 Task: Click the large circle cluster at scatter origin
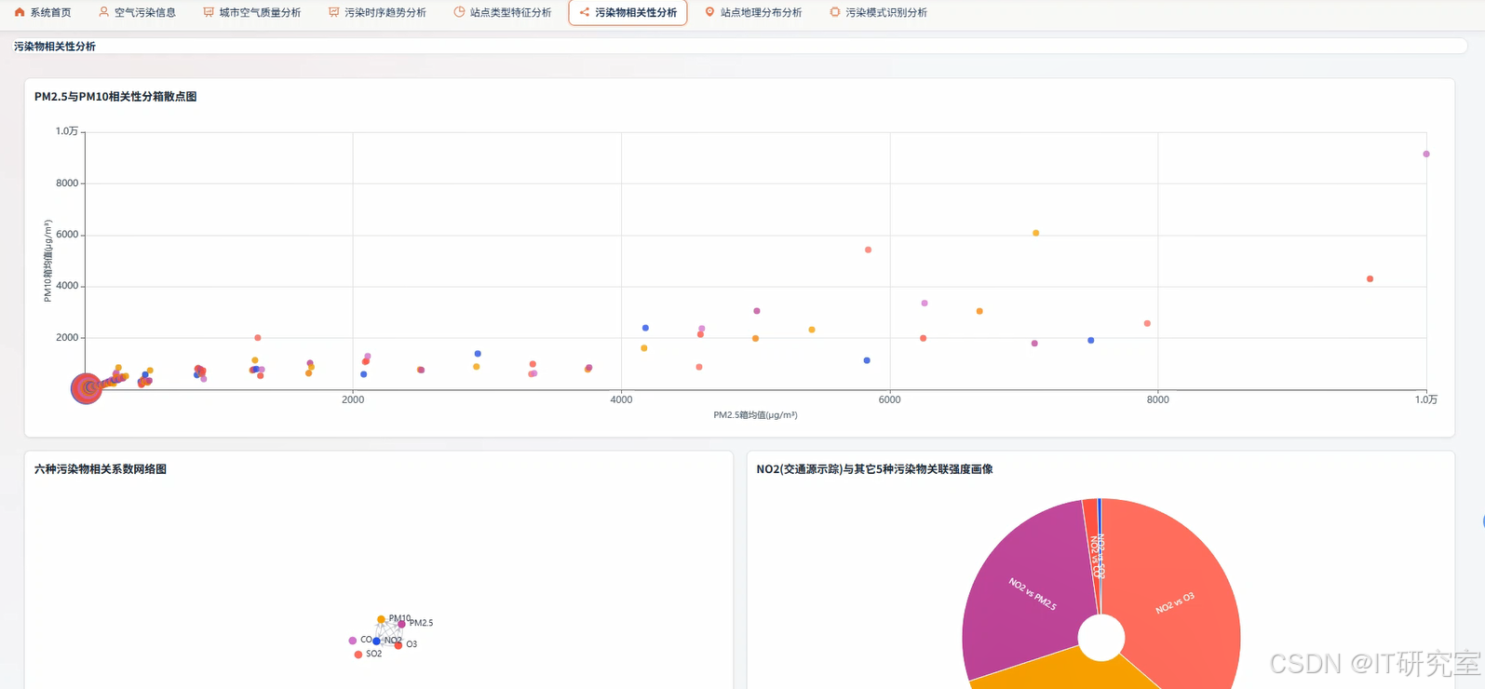coord(87,388)
